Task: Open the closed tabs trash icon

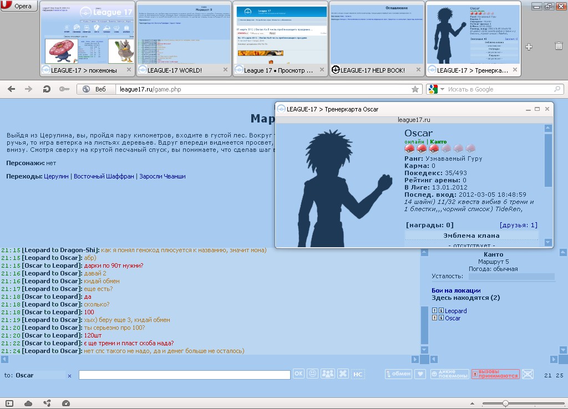Action: coord(559,46)
